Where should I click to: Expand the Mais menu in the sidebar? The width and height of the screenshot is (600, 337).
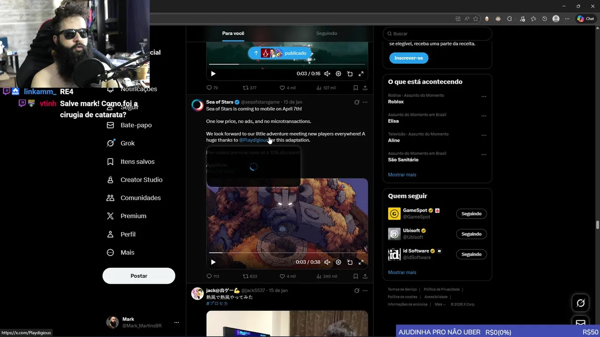click(120, 252)
